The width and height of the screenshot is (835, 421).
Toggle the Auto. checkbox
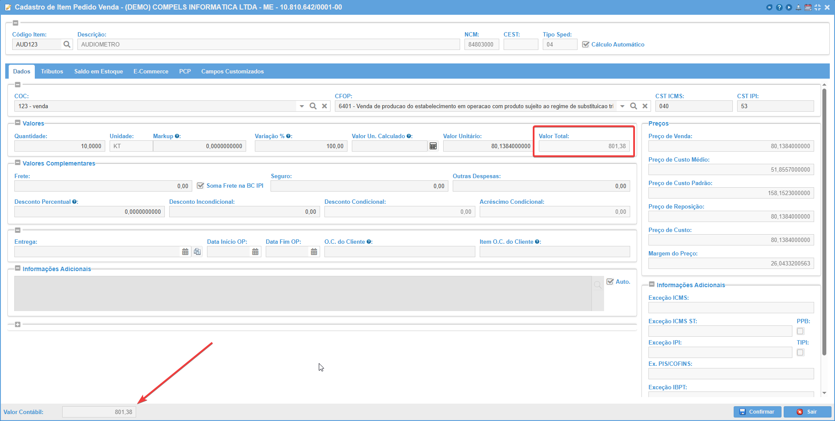(610, 282)
